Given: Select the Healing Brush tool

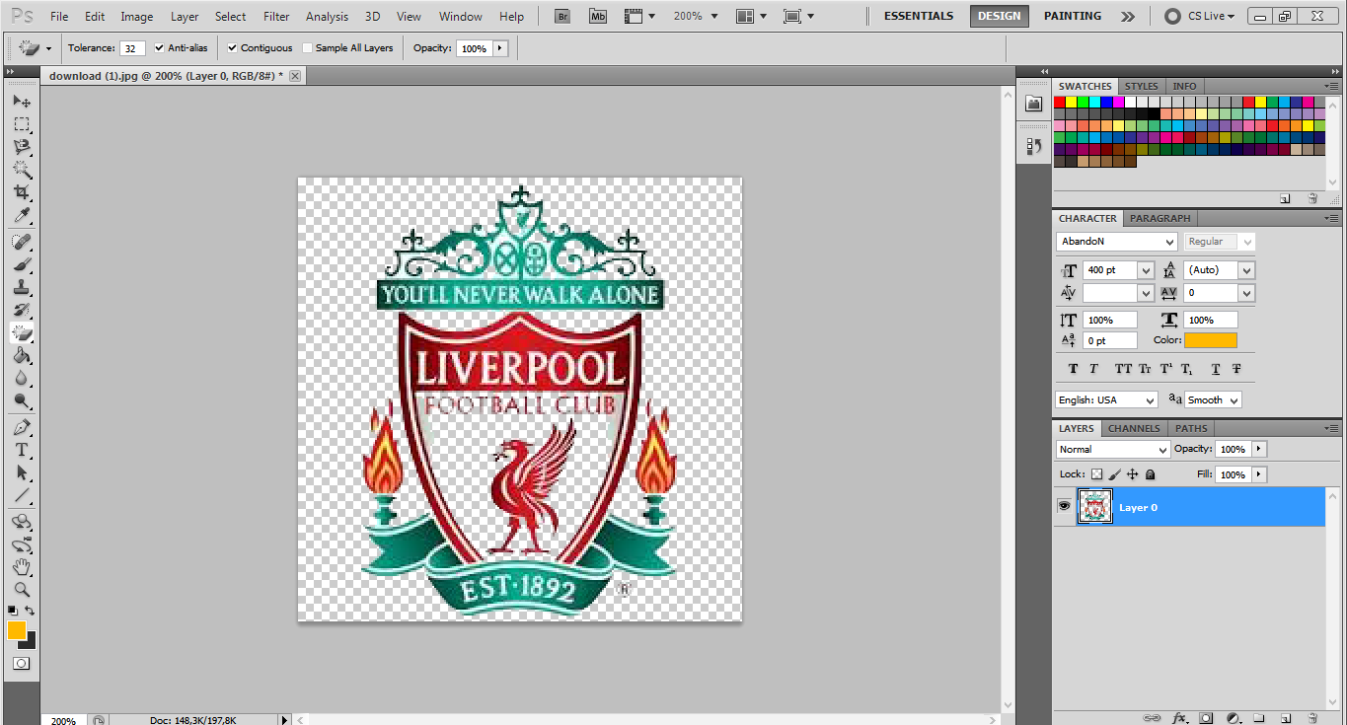Looking at the screenshot, I should pos(22,242).
